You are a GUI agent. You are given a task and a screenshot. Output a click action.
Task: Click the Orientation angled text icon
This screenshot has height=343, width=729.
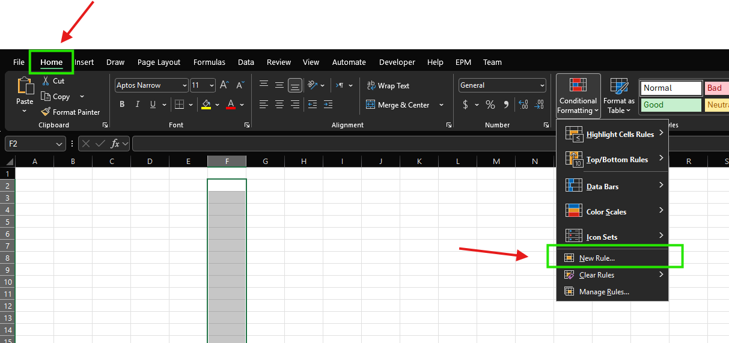pos(313,85)
